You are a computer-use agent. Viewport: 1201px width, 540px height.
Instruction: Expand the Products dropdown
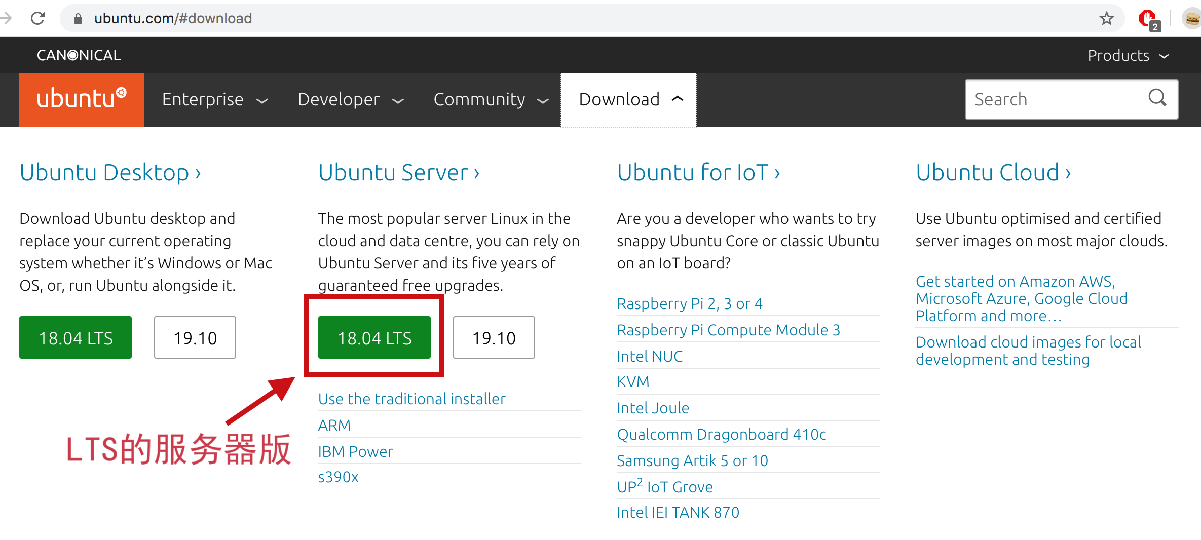(x=1128, y=55)
